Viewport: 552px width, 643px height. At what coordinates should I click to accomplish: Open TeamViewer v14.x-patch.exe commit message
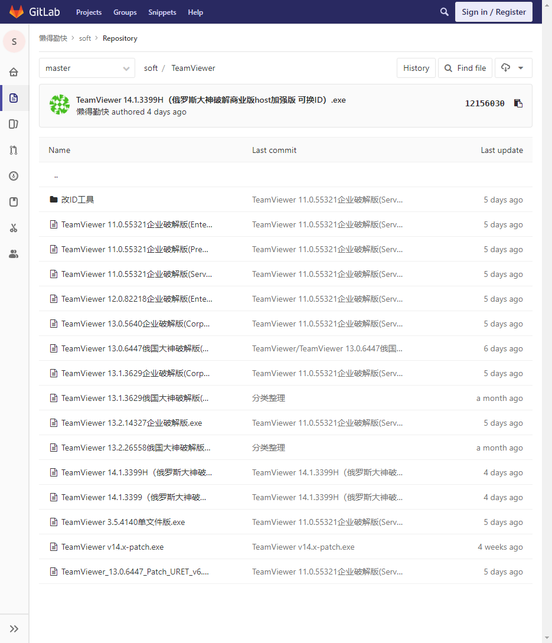click(303, 547)
